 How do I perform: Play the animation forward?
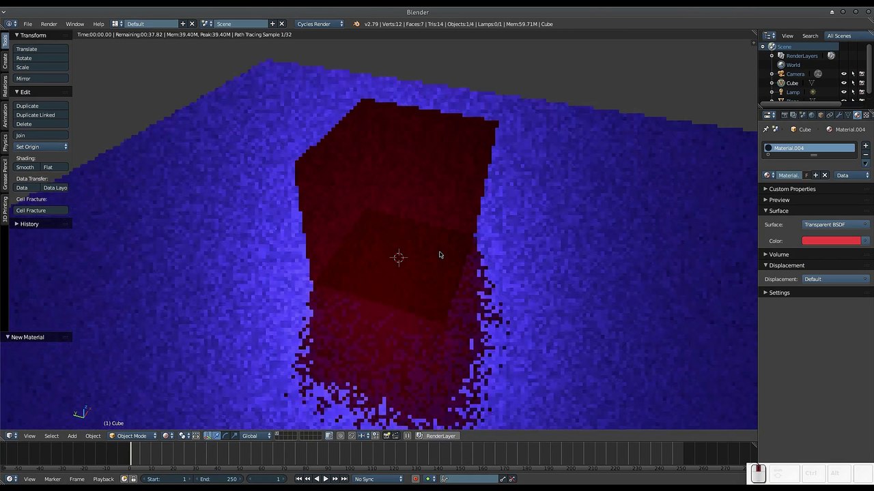[x=325, y=479]
